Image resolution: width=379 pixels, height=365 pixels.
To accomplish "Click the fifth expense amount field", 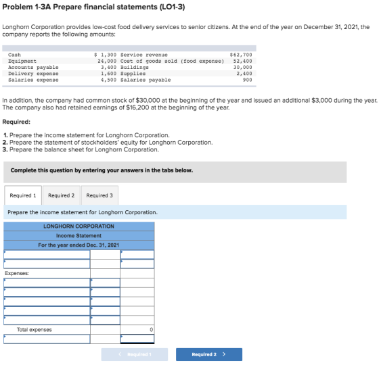I will [105, 320].
